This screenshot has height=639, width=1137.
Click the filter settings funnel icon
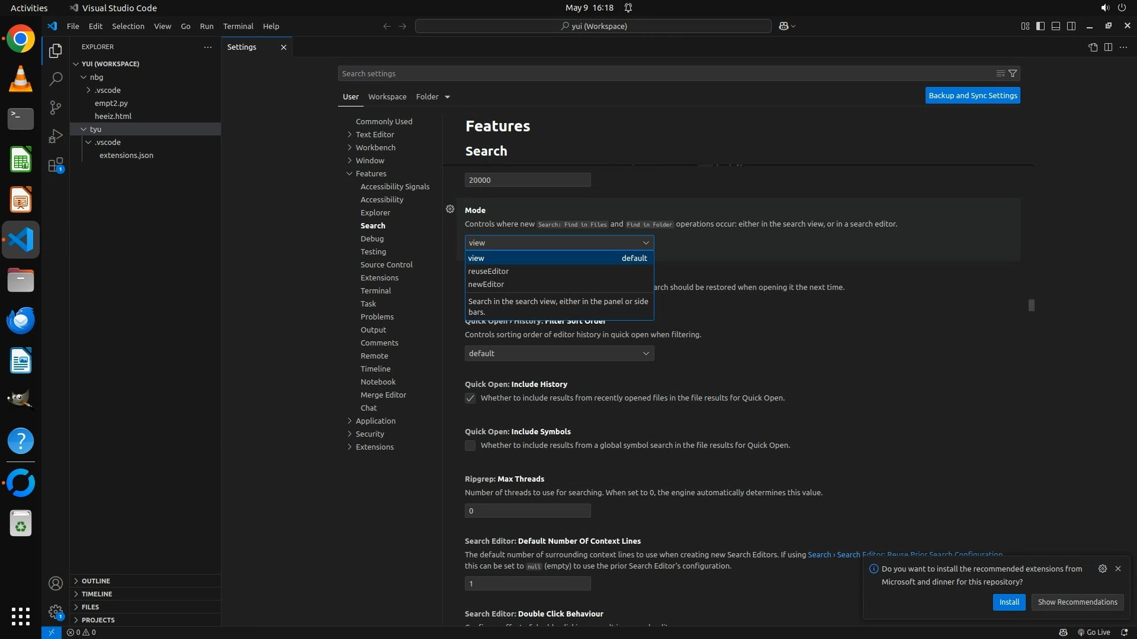pos(1013,73)
